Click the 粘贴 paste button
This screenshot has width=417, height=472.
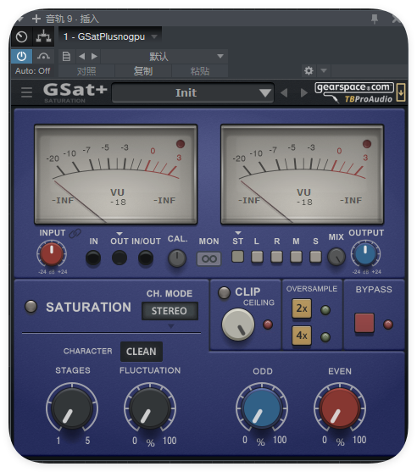click(x=200, y=71)
